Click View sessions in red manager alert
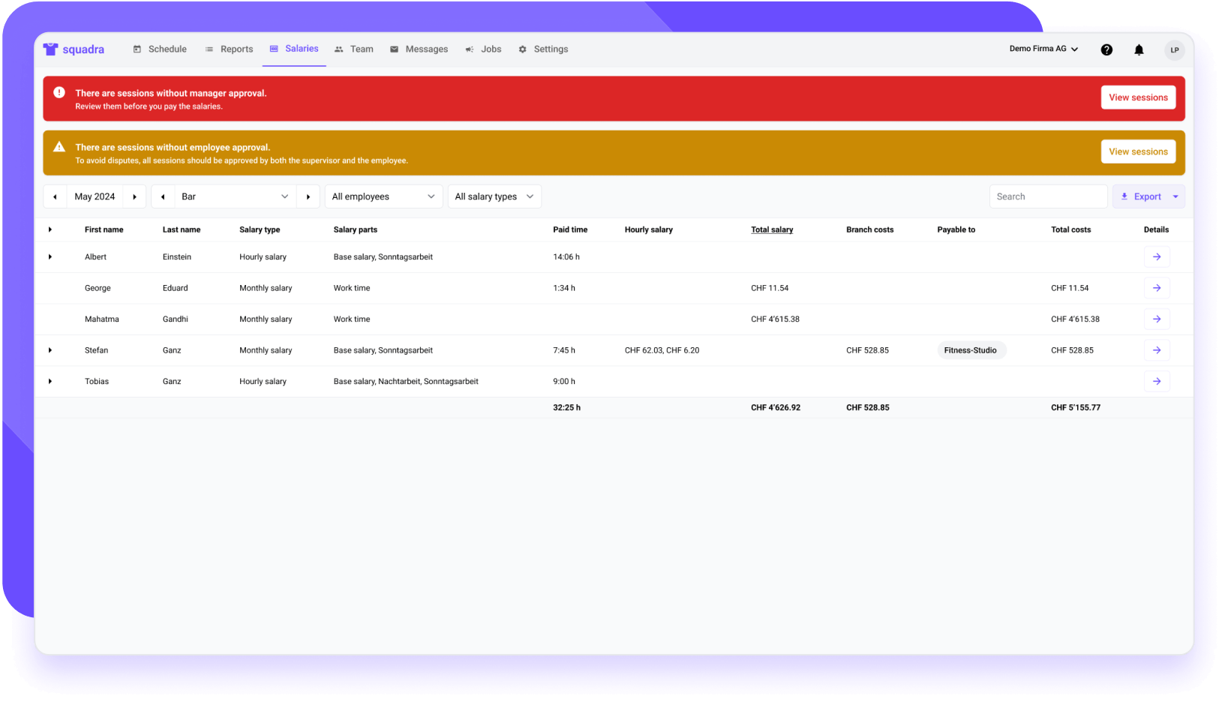The image size is (1228, 705). tap(1137, 97)
